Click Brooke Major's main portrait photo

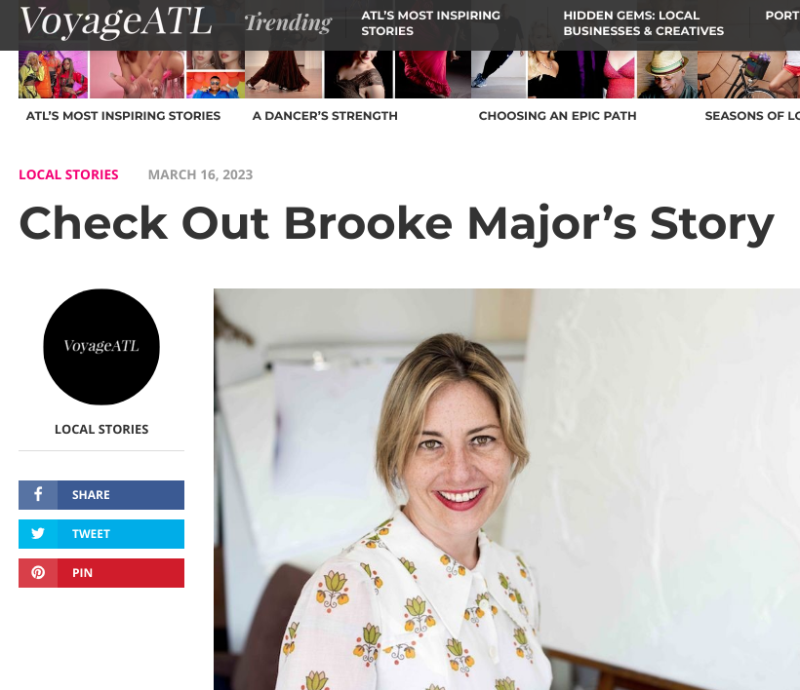506,489
